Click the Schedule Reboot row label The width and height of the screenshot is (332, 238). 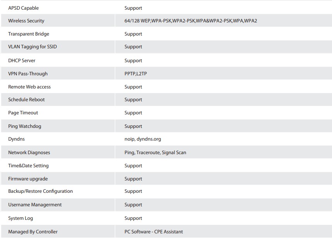(x=27, y=100)
